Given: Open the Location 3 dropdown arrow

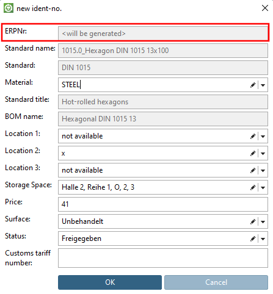Looking at the screenshot, I should pos(263,171).
